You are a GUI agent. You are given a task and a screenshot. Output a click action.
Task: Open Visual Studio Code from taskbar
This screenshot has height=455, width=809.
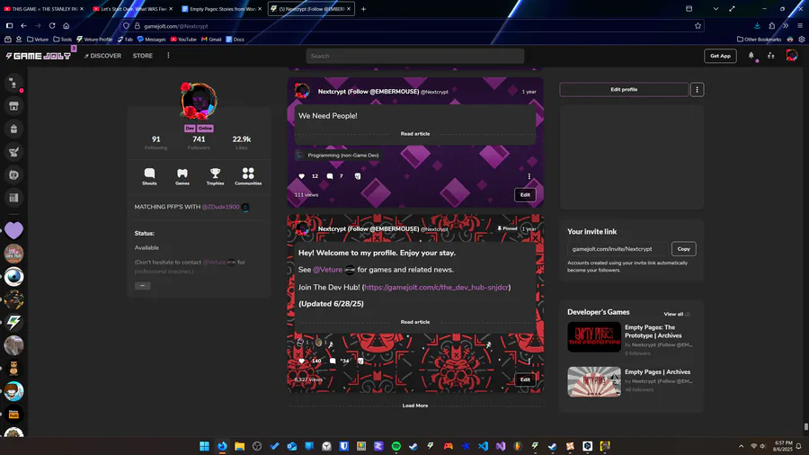pos(483,446)
